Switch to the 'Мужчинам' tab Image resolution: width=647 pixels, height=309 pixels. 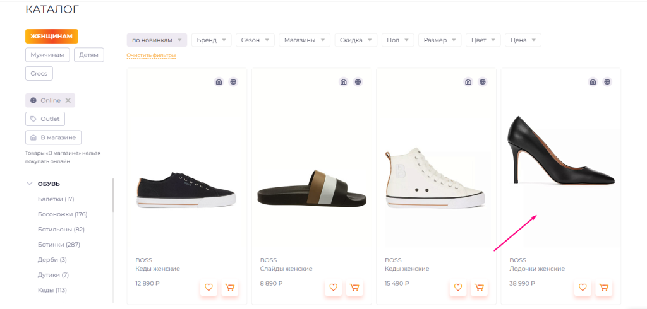(47, 55)
